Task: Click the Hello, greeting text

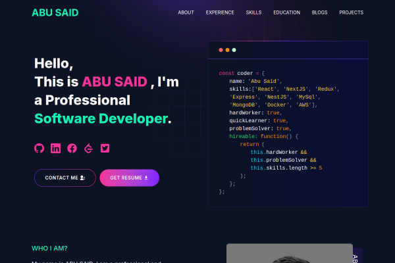Action: (x=54, y=63)
